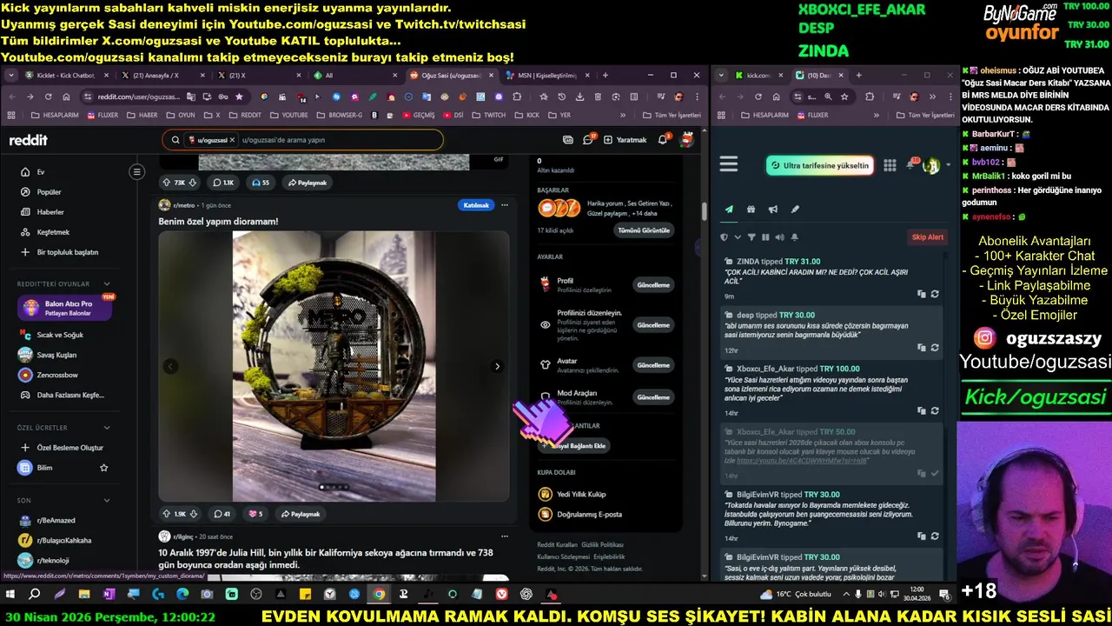1112x626 pixels.
Task: Show the previous image in the diorama gallery
Action: 171,366
